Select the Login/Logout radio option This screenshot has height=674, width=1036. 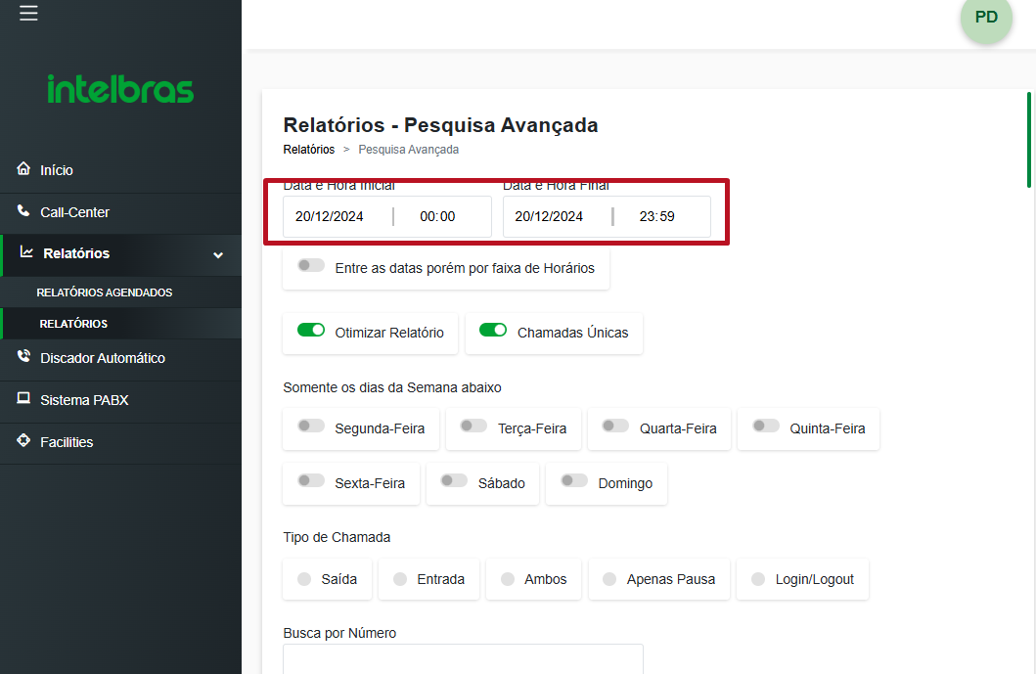point(758,579)
